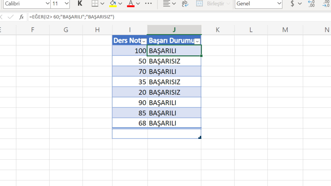331x186 pixels.
Task: Open the Başarı Durumu column filter arrow
Action: click(197, 41)
